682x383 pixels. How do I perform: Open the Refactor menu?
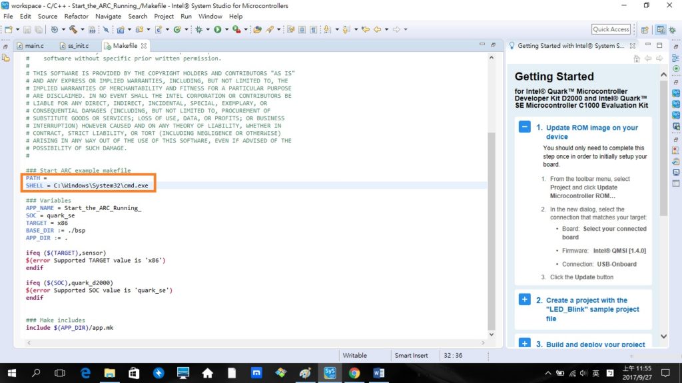76,17
